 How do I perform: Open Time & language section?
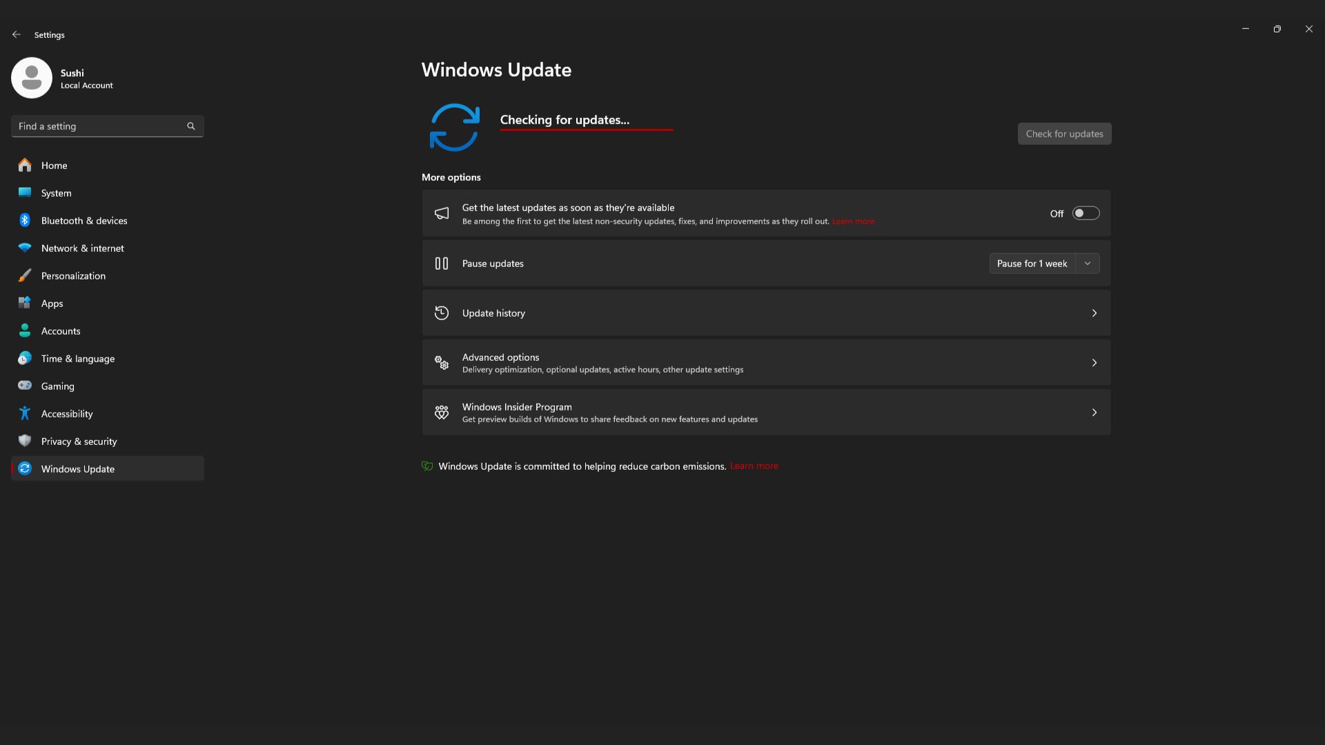coord(108,359)
